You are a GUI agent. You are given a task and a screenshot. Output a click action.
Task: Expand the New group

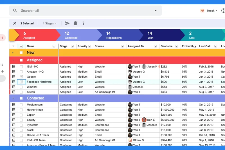(x=13, y=53)
